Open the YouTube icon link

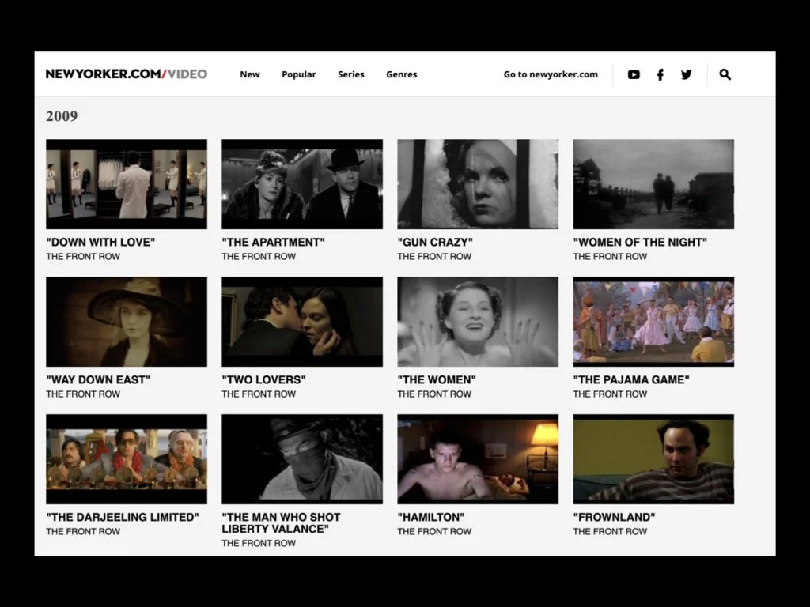point(634,75)
